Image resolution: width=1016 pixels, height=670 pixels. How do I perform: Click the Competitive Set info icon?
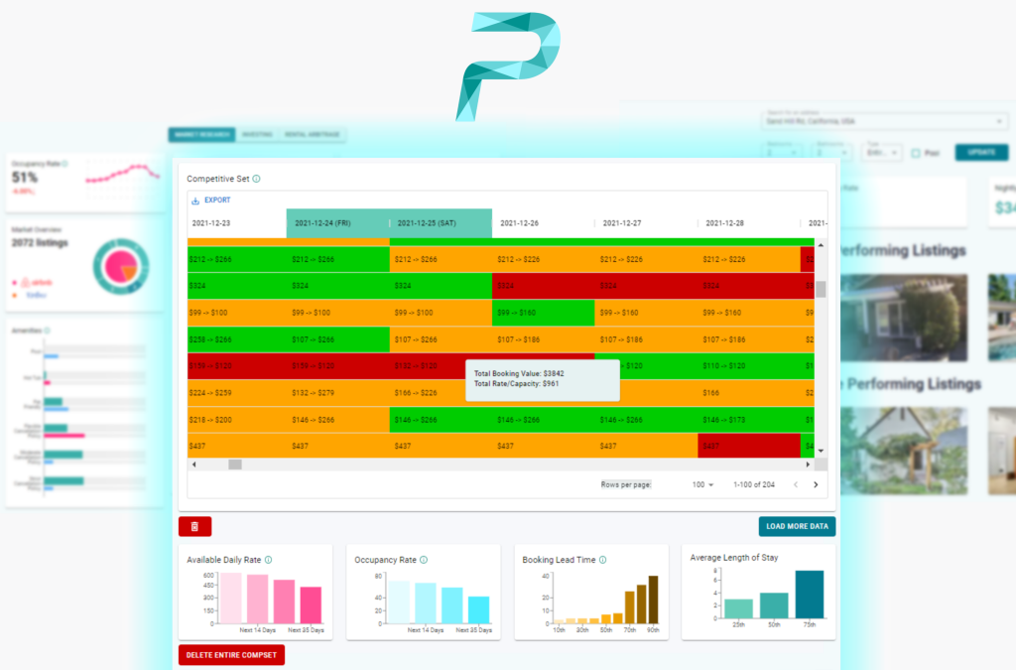pyautogui.click(x=257, y=179)
